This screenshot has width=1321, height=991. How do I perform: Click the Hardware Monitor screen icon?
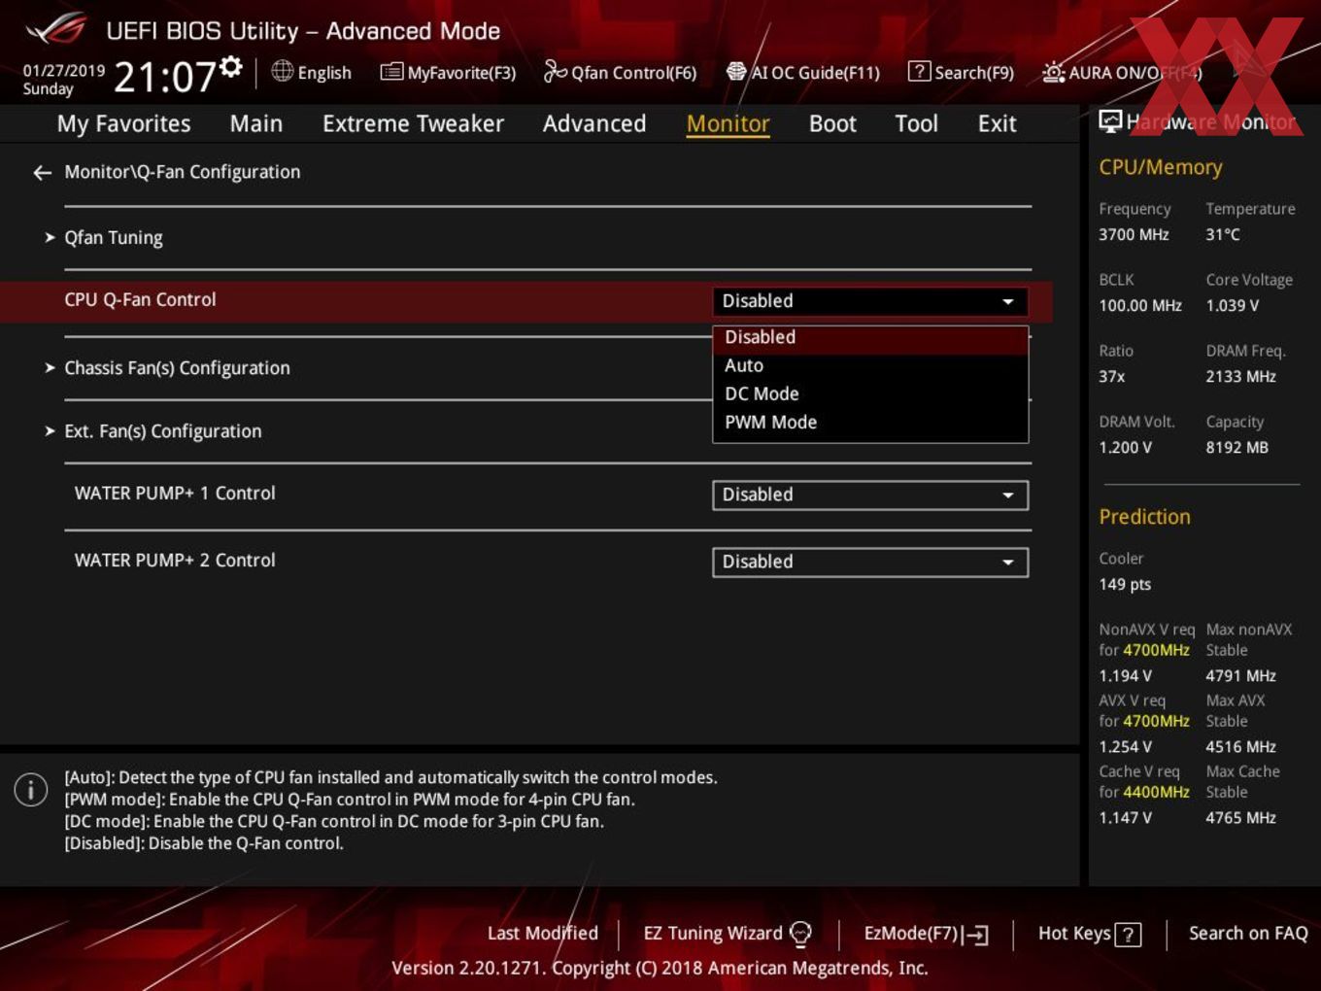coord(1109,121)
